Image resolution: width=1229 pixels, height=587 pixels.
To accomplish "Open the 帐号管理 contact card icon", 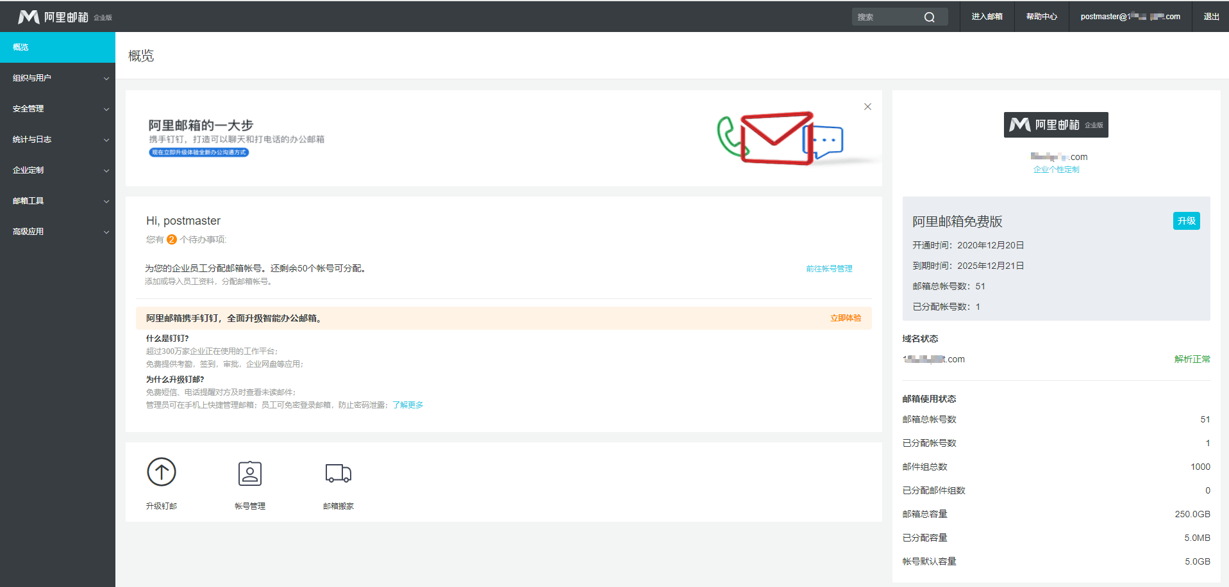I will 250,474.
